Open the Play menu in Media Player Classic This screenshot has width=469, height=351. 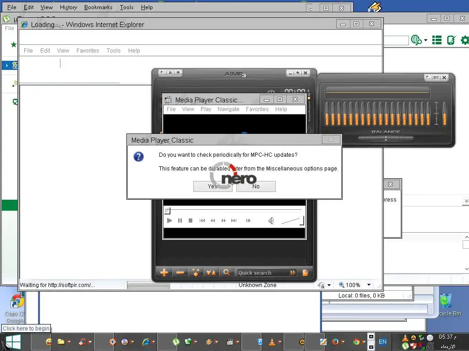pos(206,109)
